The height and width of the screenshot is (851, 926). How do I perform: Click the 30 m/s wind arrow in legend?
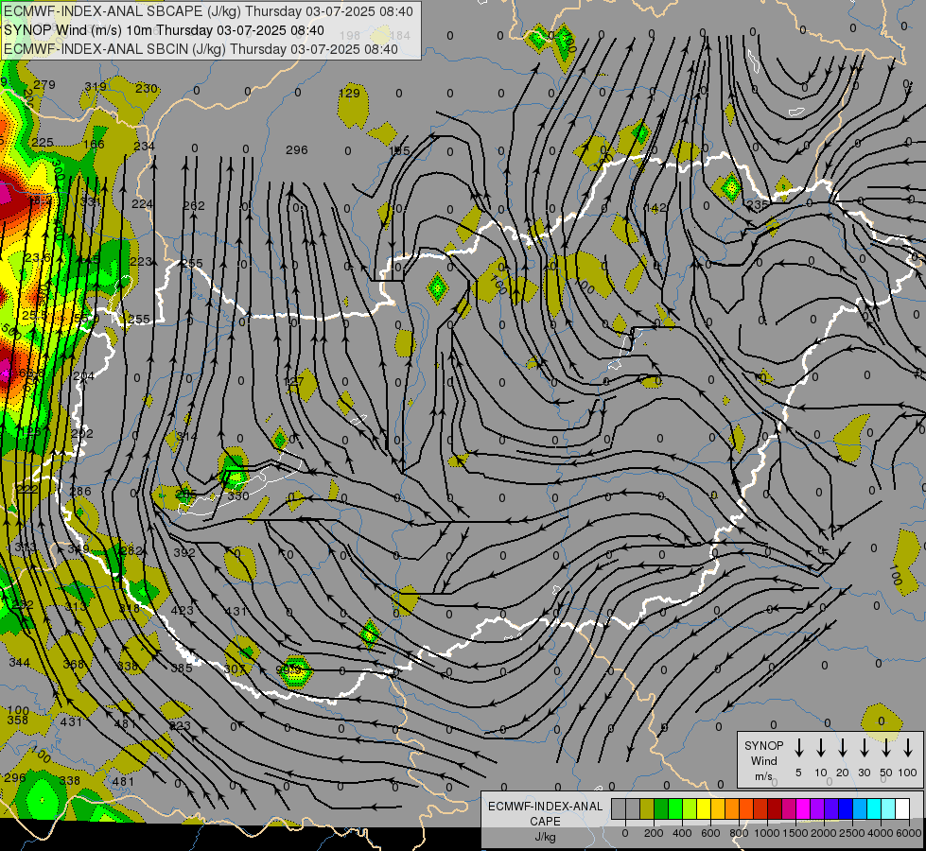click(x=865, y=748)
